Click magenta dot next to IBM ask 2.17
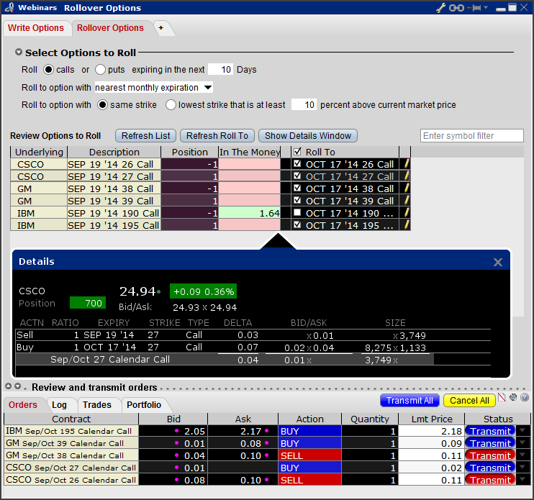The width and height of the screenshot is (534, 500). pos(267,431)
